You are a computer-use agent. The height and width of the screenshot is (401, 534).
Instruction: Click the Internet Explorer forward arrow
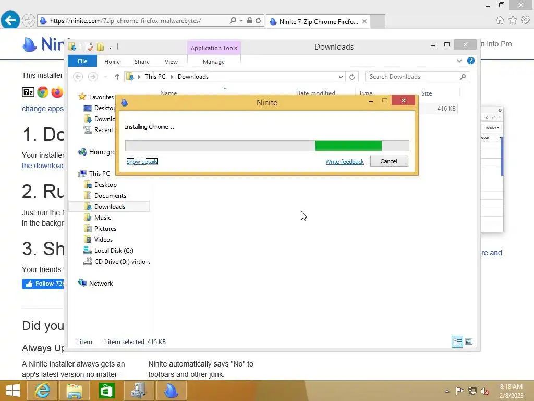coord(29,20)
